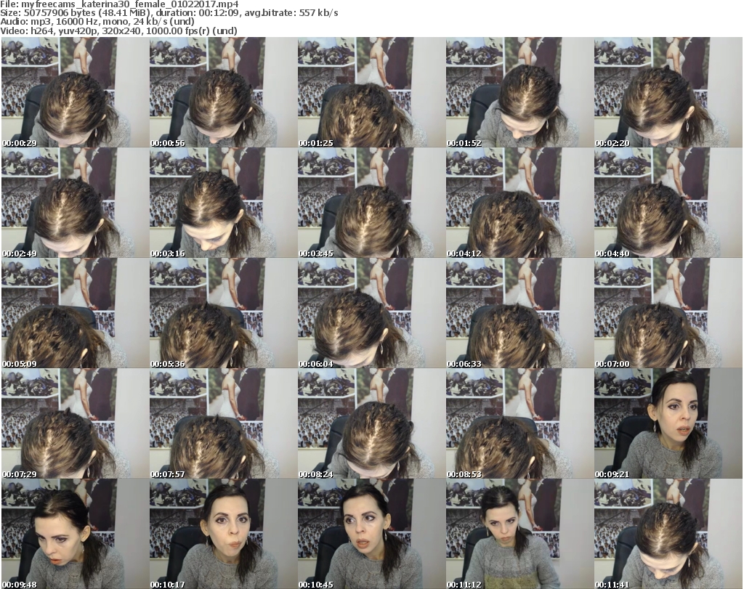Pick the preview frame marked 00:06:33
744x589 pixels.
[519, 313]
